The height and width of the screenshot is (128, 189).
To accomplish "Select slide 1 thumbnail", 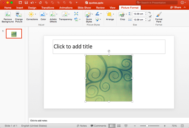I will coord(14,34).
